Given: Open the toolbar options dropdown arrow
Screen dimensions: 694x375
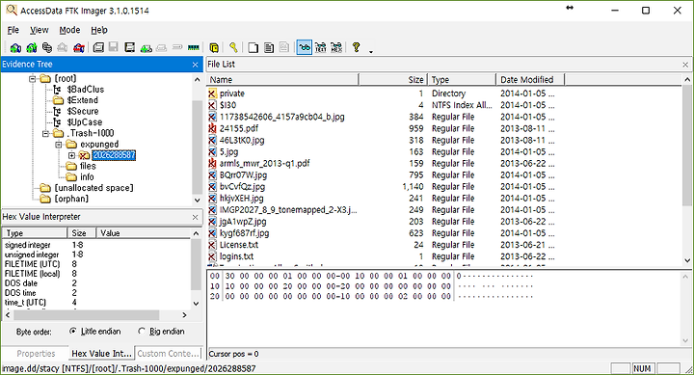Looking at the screenshot, I should point(371,51).
